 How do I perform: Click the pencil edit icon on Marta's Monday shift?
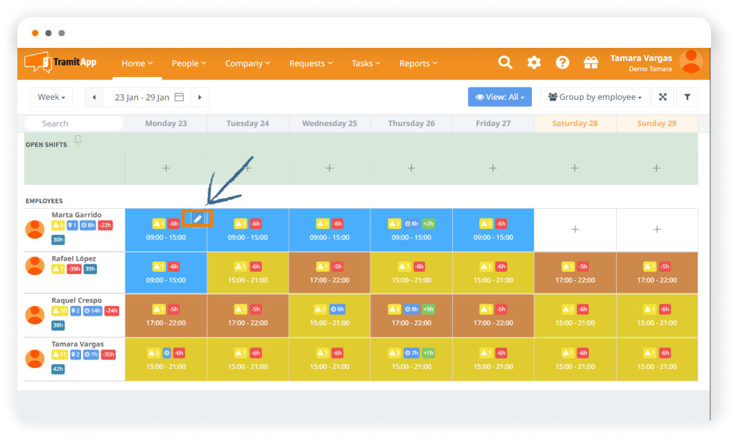(x=198, y=218)
